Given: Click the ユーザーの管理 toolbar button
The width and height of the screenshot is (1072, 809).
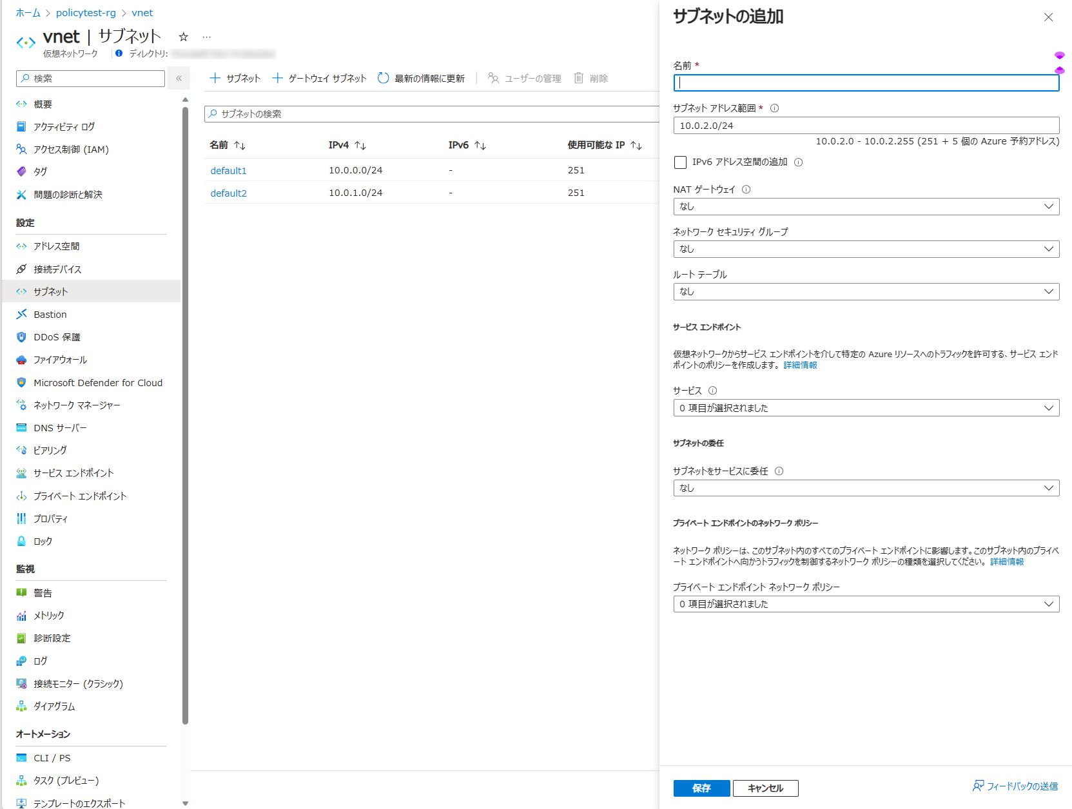Looking at the screenshot, I should point(524,78).
